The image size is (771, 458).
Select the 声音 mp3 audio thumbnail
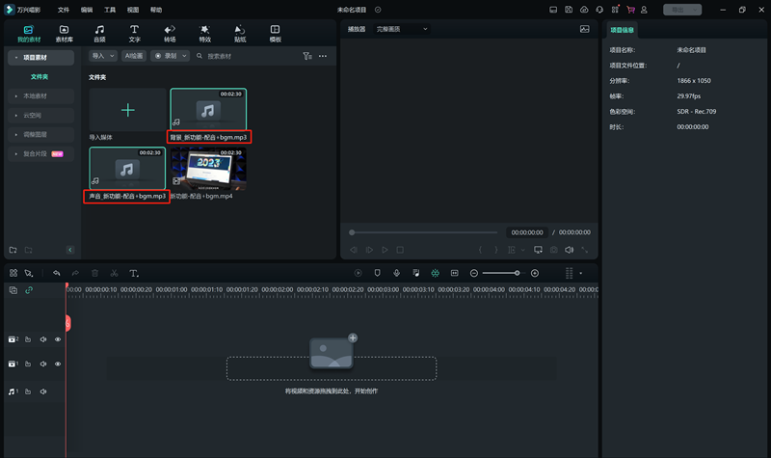[x=127, y=168]
